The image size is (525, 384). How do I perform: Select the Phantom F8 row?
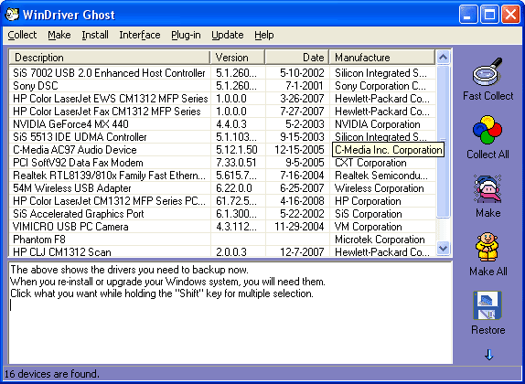tap(222, 240)
